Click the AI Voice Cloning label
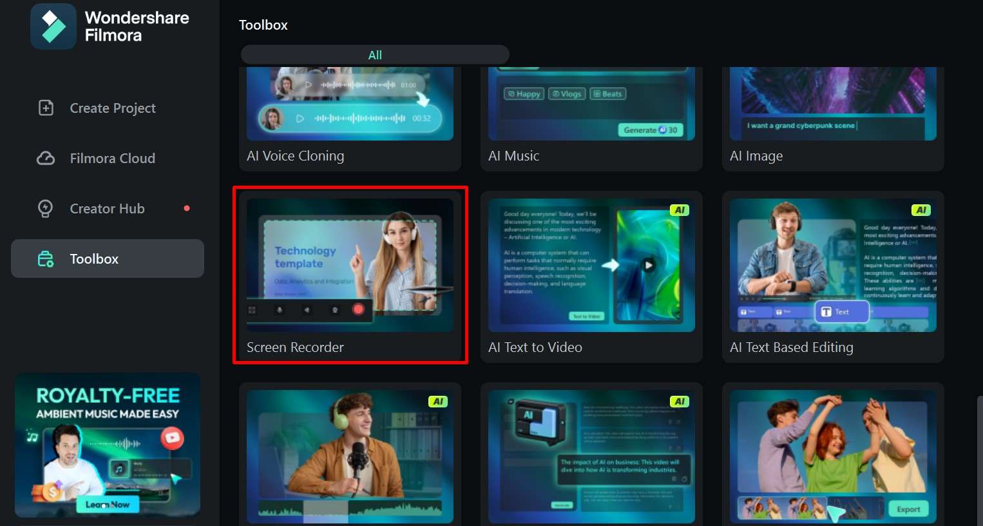This screenshot has height=526, width=983. [295, 156]
